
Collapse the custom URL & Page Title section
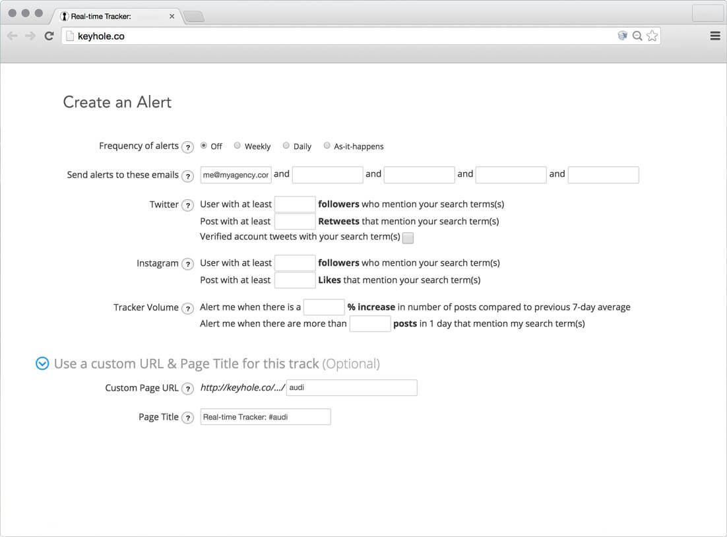42,363
